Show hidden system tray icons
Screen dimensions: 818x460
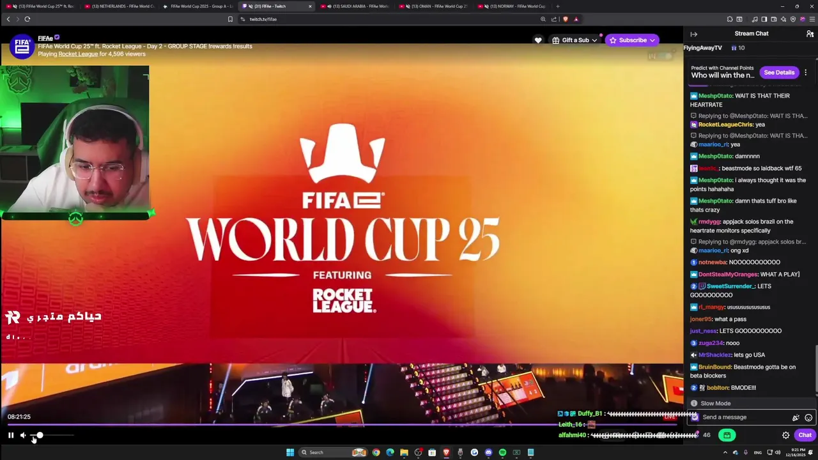pos(725,452)
